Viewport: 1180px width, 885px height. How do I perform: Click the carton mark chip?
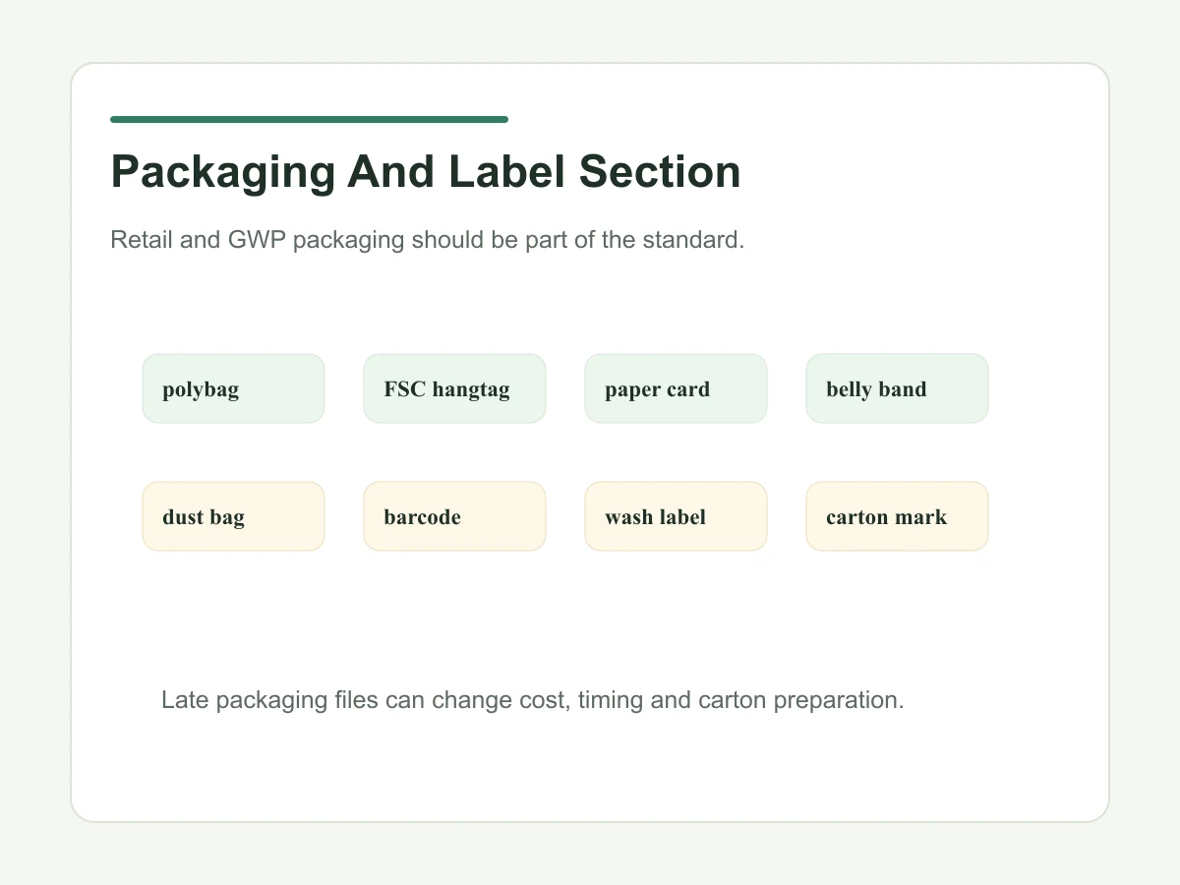(897, 516)
